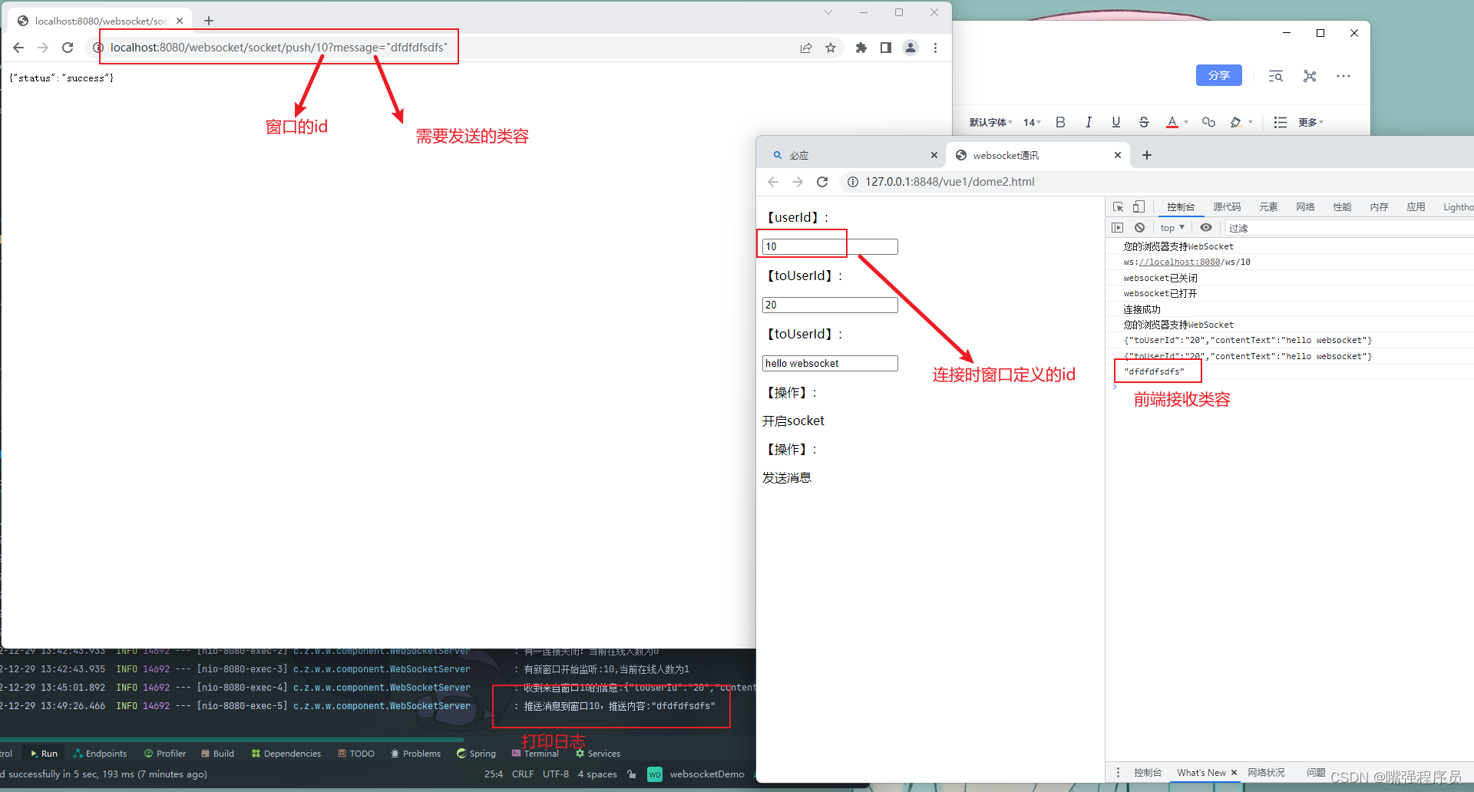
Task: Open the Profiler tool window in IDE
Action: [x=165, y=754]
